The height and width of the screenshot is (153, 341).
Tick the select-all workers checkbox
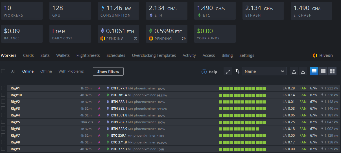pos(3,71)
